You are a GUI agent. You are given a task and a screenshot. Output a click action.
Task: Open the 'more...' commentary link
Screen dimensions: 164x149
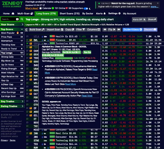coord(155,7)
